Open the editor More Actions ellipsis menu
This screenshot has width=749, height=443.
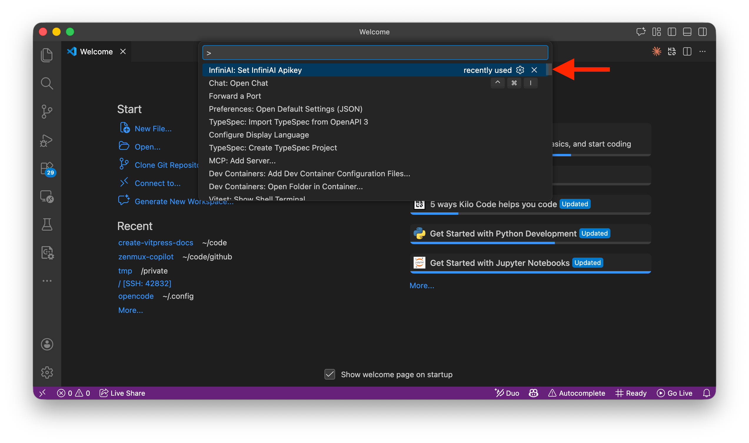[703, 52]
